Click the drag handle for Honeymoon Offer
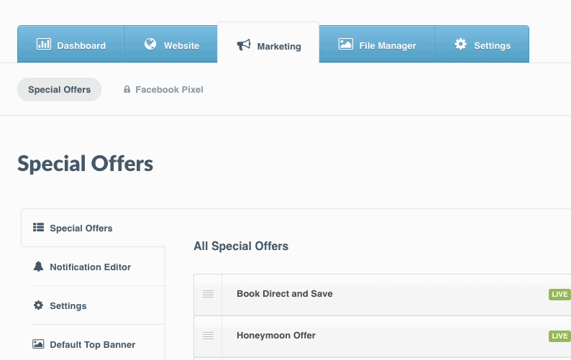Screen dimensions: 571x360 (208, 336)
